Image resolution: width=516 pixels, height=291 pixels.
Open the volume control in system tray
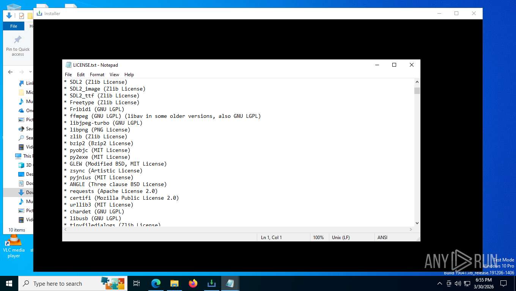458,283
